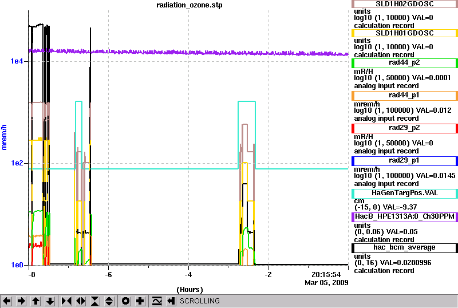The height and width of the screenshot is (308, 458).
Task: Pan the plot right with the right arrow
Action: tap(21, 301)
